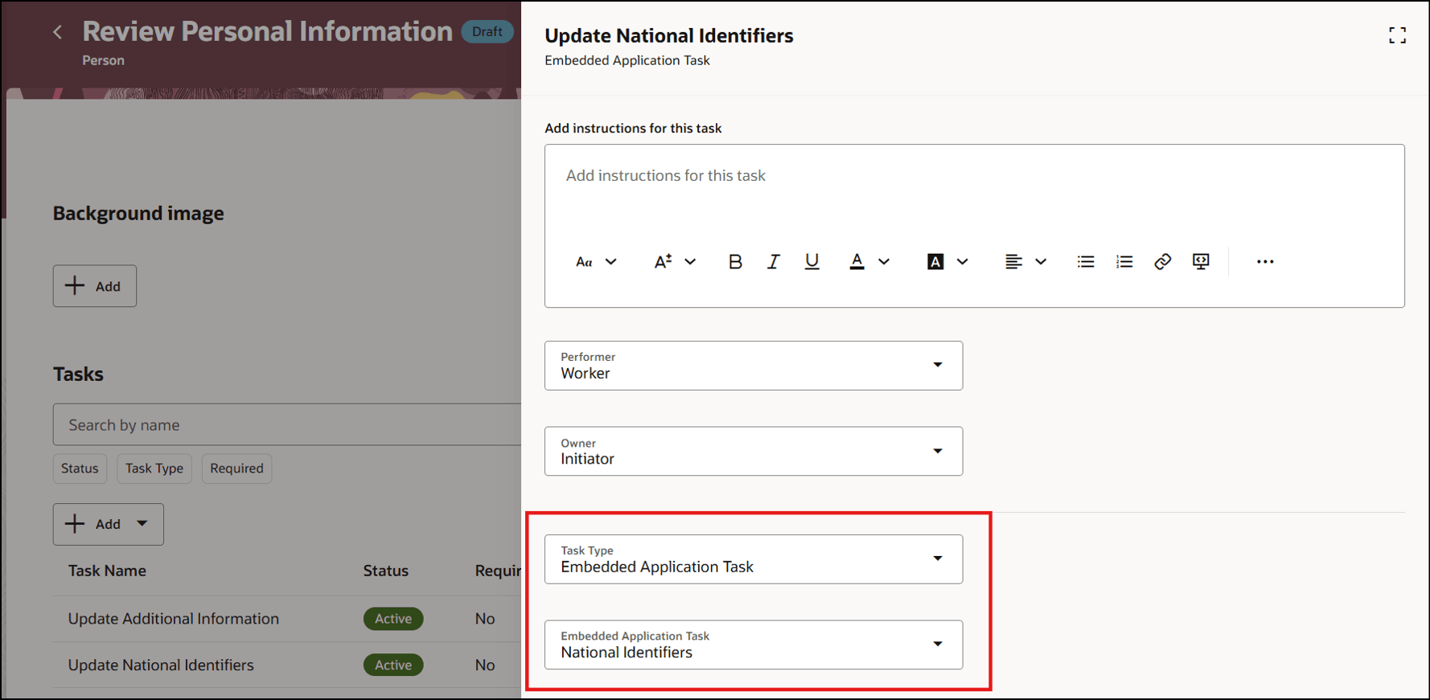Expand font family dropdown arrow

(611, 262)
